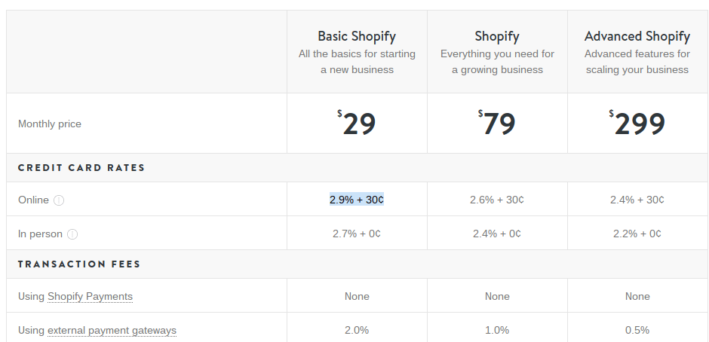Viewport: 709px width, 342px height.
Task: Click the Transaction Fees section header
Action: [x=79, y=264]
